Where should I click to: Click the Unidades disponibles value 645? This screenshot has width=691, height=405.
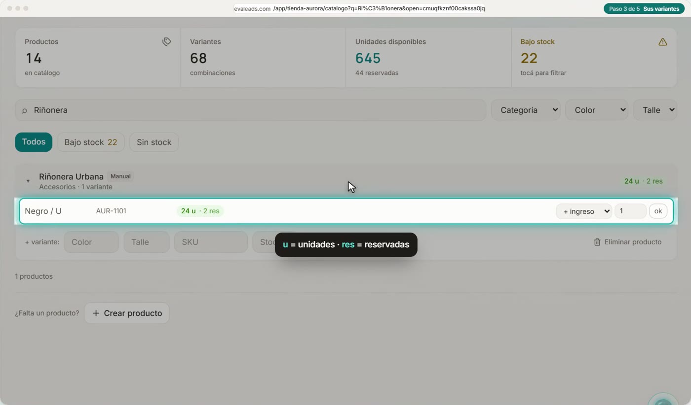click(x=368, y=58)
